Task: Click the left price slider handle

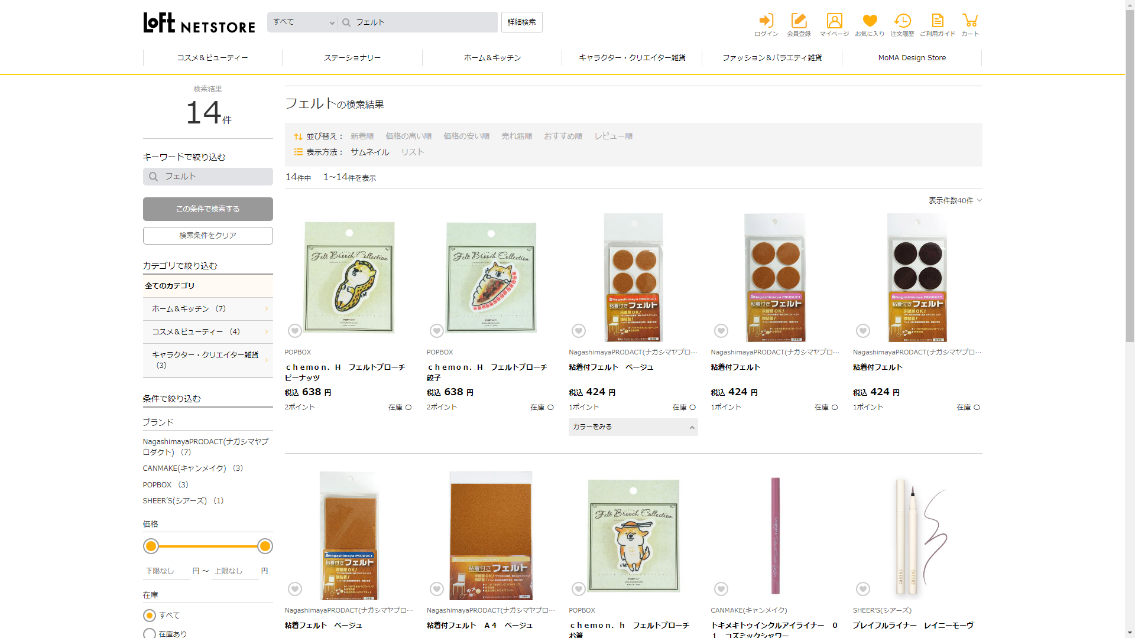Action: click(151, 546)
